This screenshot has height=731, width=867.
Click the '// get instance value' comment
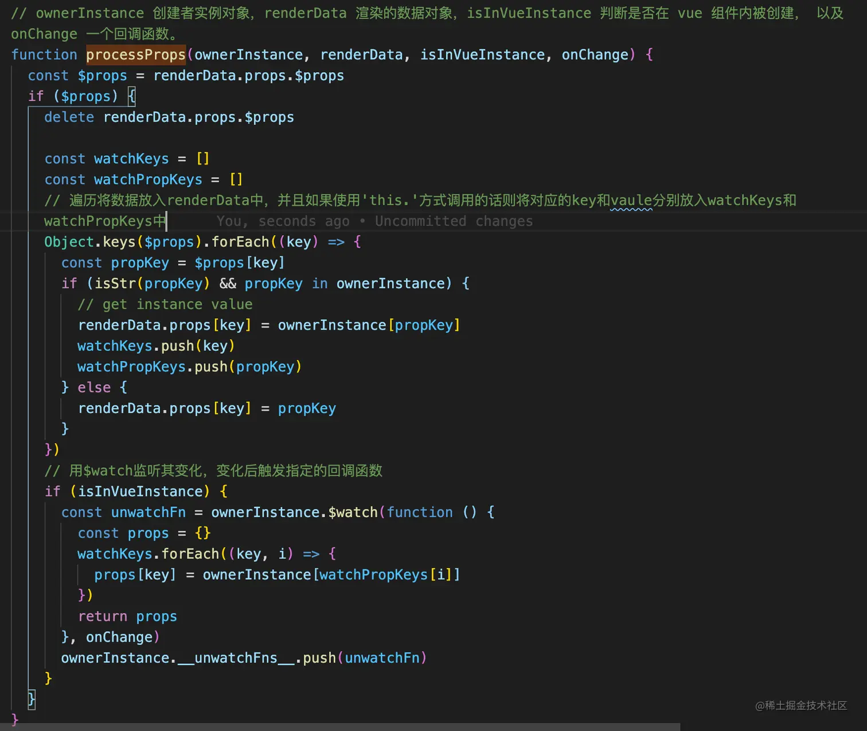tap(165, 304)
